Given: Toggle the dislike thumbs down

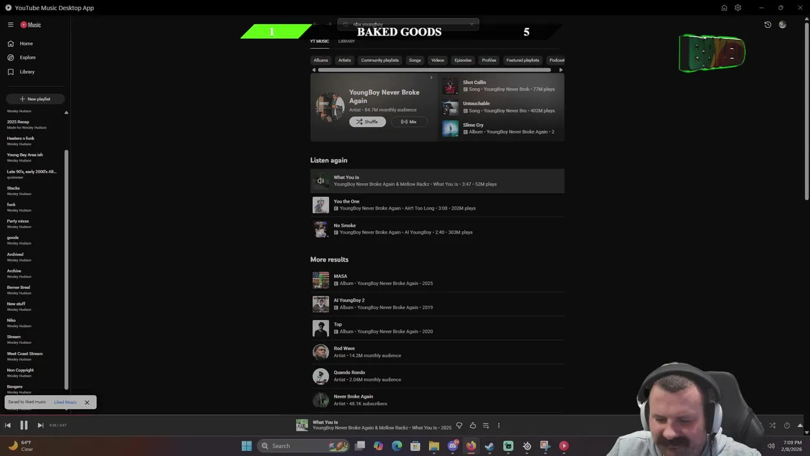Looking at the screenshot, I should pos(459,426).
